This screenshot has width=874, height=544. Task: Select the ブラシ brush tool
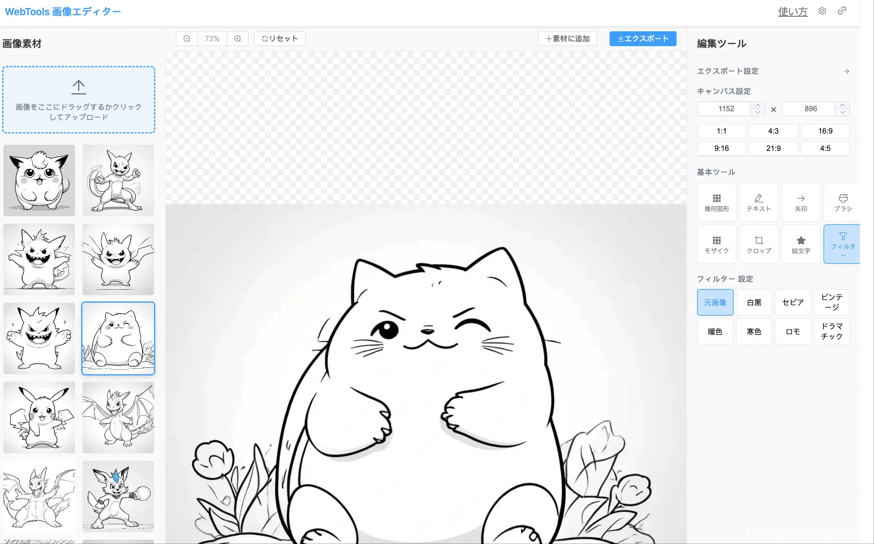(x=843, y=202)
